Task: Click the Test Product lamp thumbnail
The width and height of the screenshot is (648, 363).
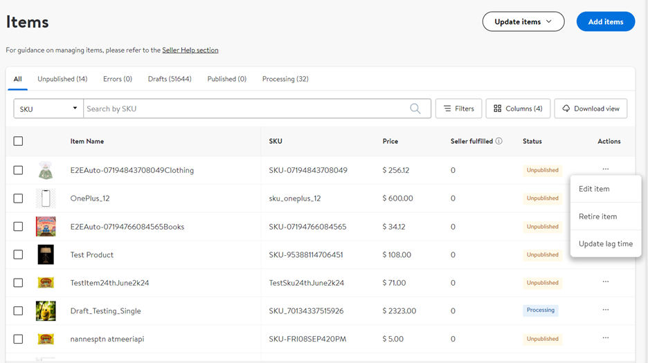Action: (46, 254)
